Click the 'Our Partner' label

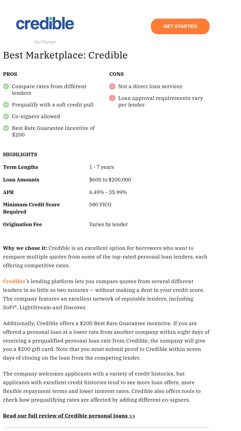pyautogui.click(x=45, y=42)
